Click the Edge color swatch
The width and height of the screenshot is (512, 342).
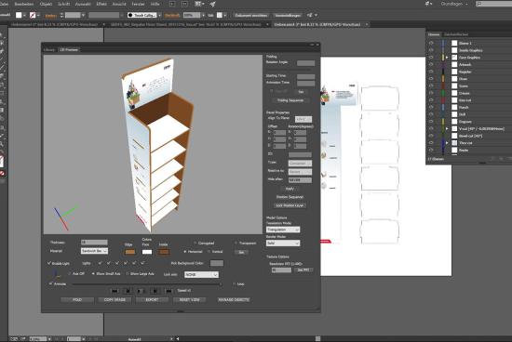coord(130,252)
